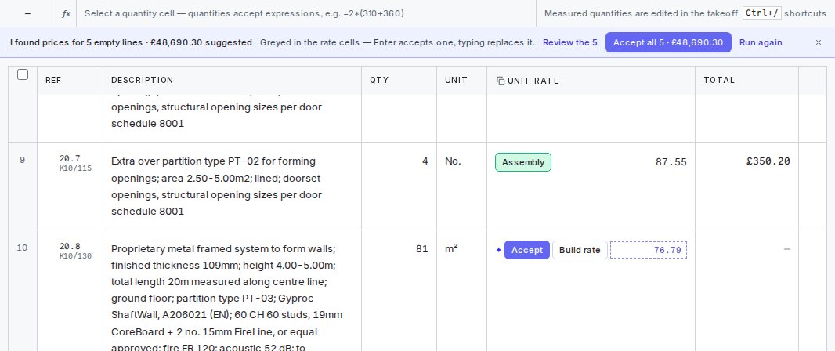
Task: Tick the select-all checkbox in the header
Action: [23, 74]
